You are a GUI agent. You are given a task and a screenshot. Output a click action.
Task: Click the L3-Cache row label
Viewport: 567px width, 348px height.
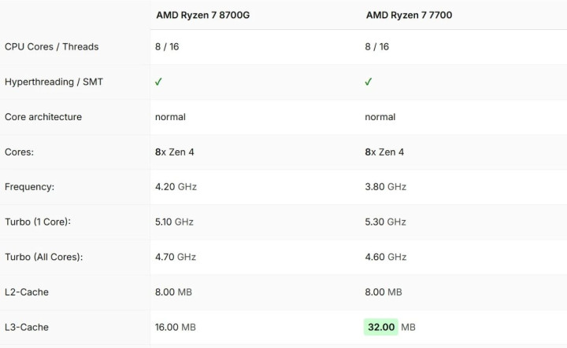[x=28, y=327]
